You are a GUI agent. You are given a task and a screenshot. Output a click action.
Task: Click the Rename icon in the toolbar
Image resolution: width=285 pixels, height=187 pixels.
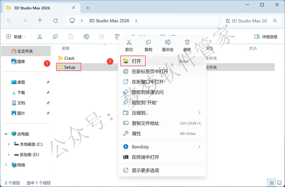pos(86,36)
